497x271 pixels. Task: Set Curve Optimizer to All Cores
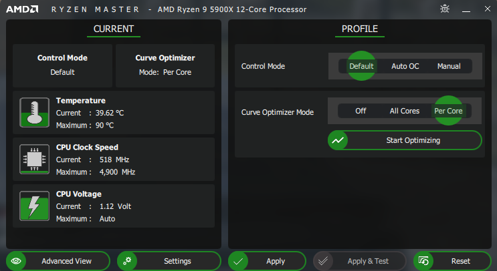point(405,111)
